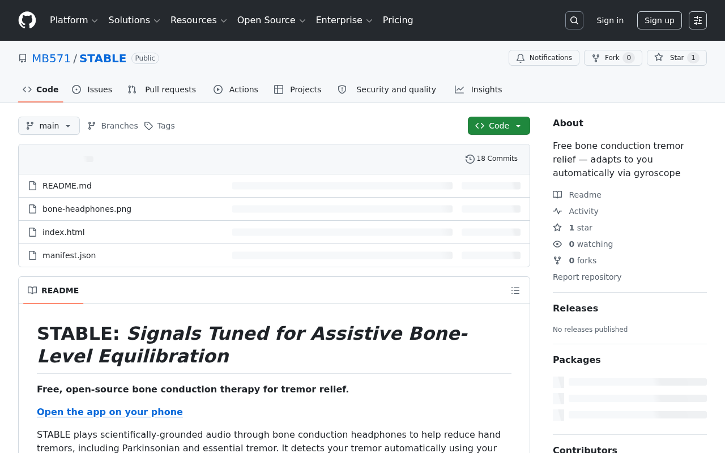Viewport: 725px width, 453px height.
Task: Expand the Solutions menu
Action: pos(134,20)
